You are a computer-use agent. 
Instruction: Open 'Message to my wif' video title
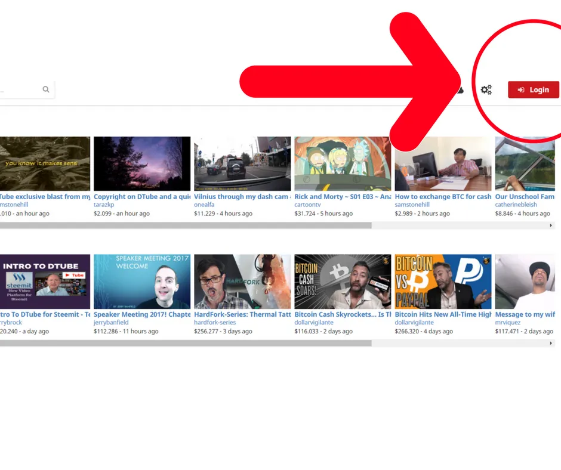coord(525,314)
